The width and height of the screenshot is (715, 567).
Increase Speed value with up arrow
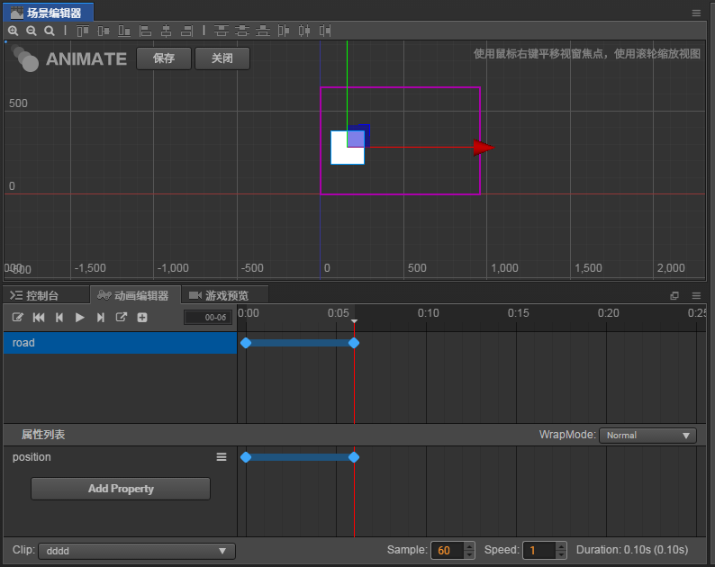click(561, 546)
